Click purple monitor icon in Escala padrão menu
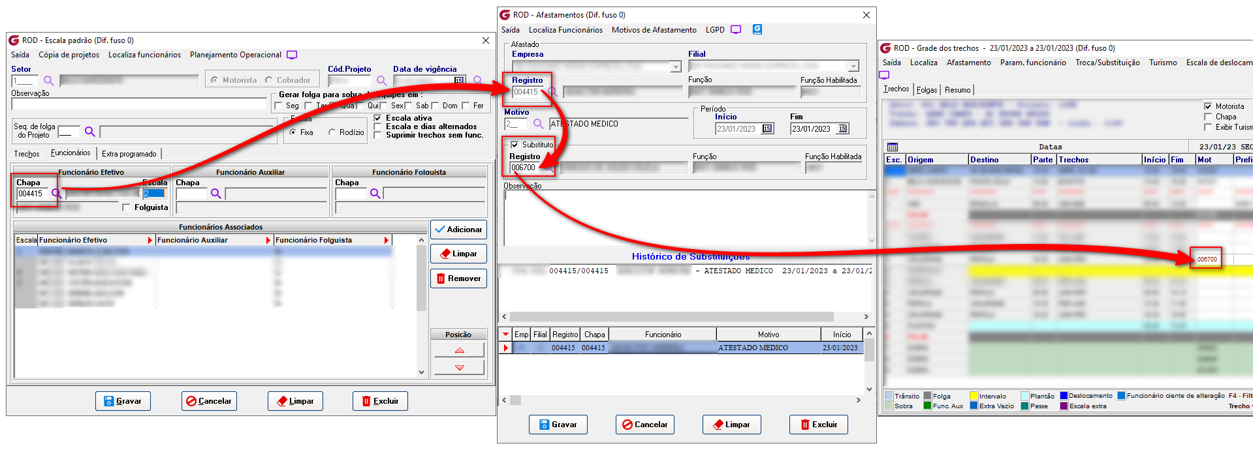Image resolution: width=1253 pixels, height=450 pixels. [292, 55]
